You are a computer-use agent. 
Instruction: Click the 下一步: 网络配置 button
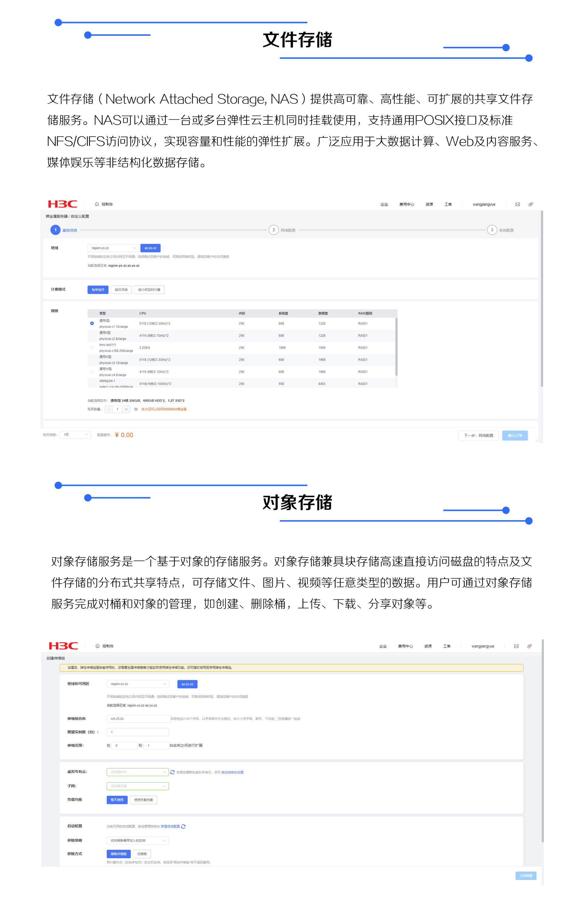pos(478,436)
